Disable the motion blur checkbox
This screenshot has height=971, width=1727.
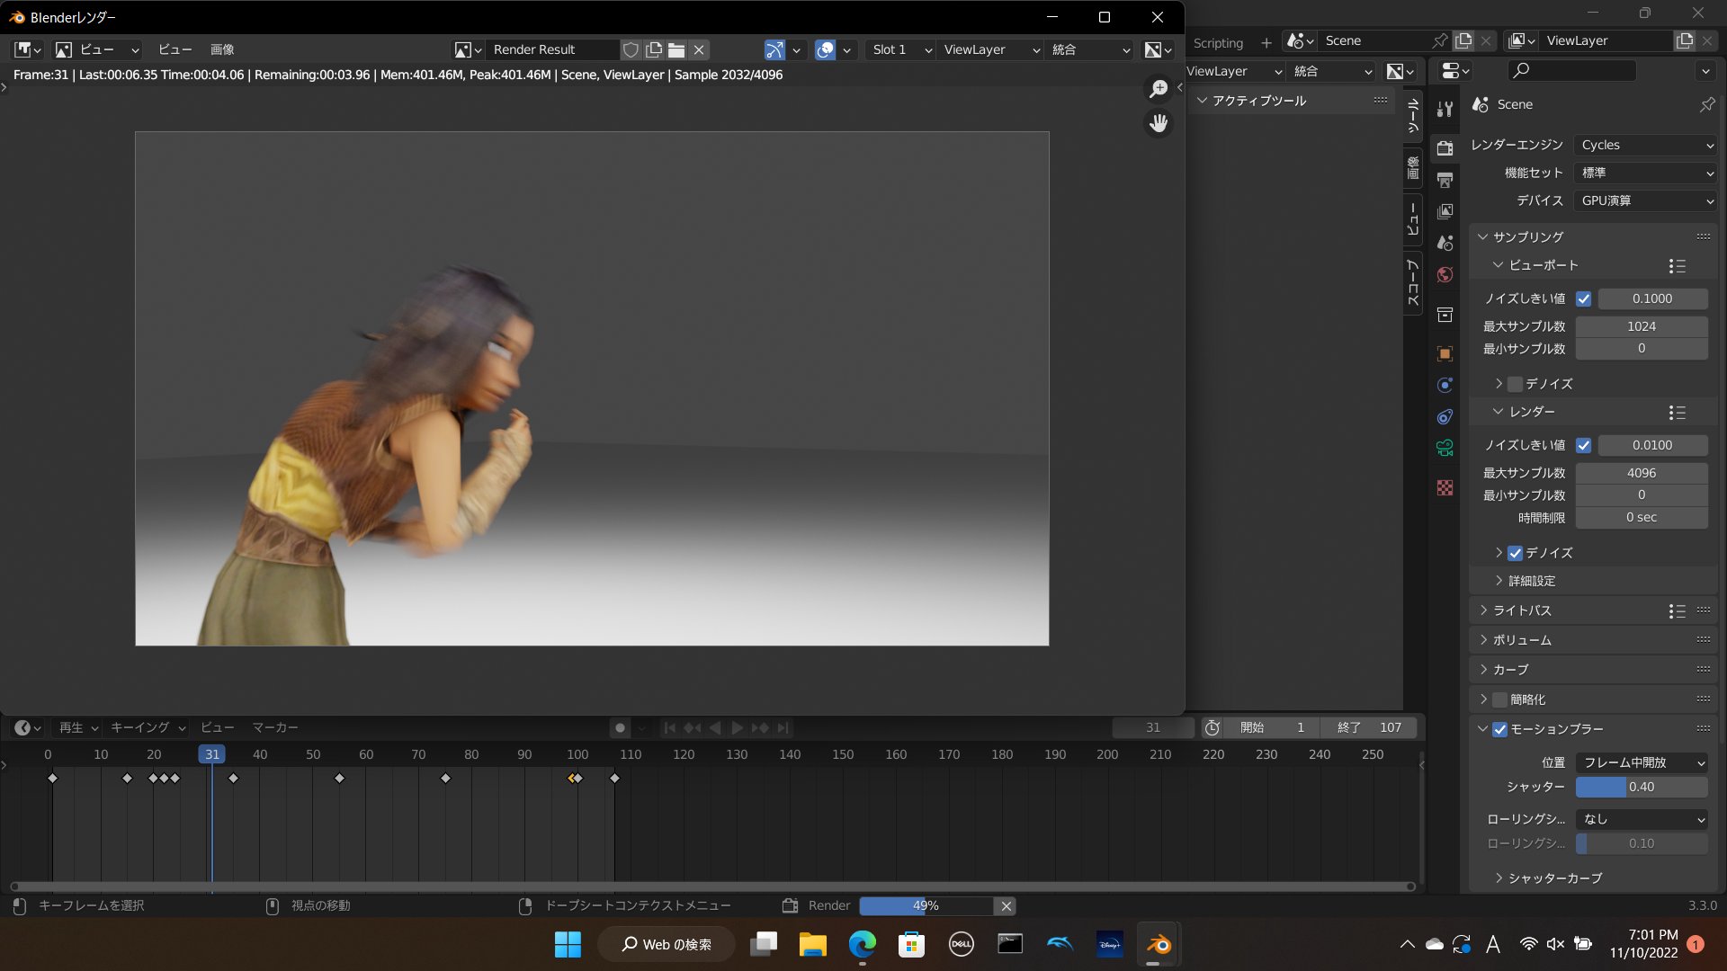(x=1499, y=729)
